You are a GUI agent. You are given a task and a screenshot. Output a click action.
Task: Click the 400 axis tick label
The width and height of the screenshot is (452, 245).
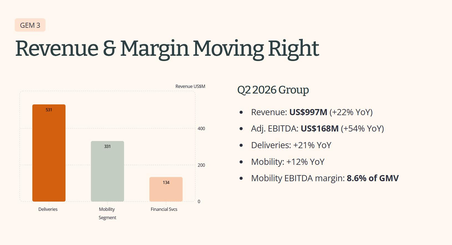coord(201,128)
